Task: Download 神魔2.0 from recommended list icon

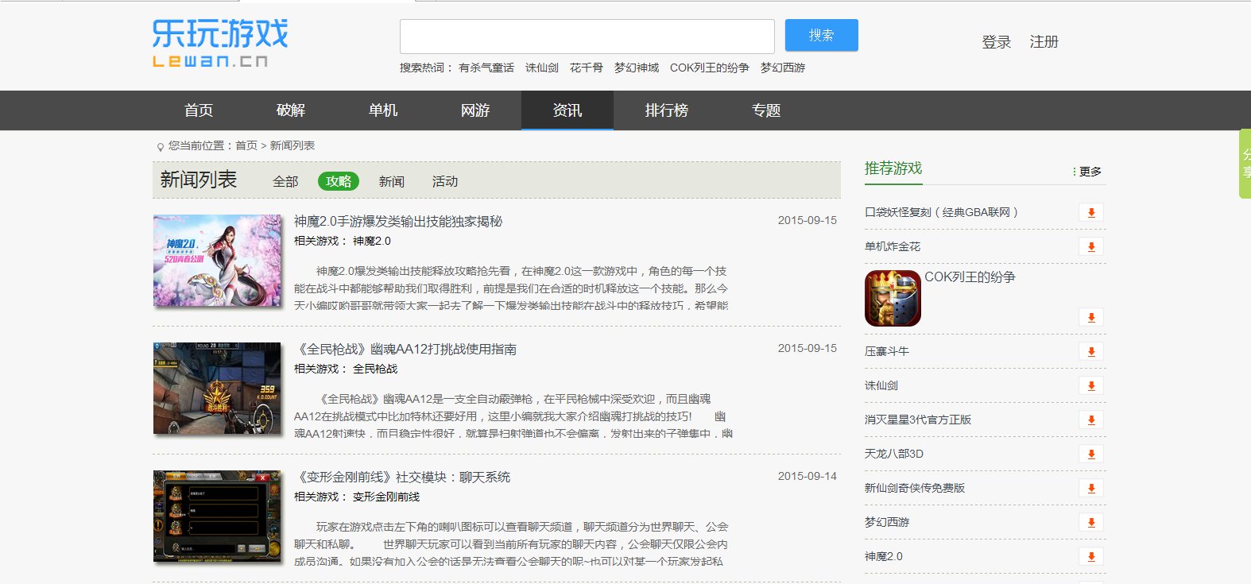Action: pyautogui.click(x=1091, y=556)
